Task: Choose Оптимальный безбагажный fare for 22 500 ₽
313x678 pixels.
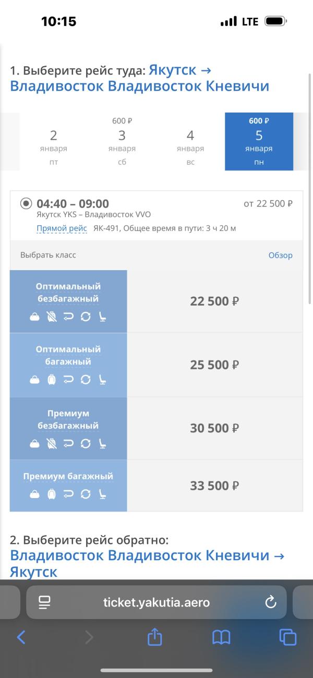Action: [214, 301]
